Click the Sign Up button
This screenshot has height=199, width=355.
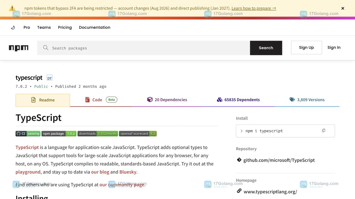pyautogui.click(x=306, y=48)
